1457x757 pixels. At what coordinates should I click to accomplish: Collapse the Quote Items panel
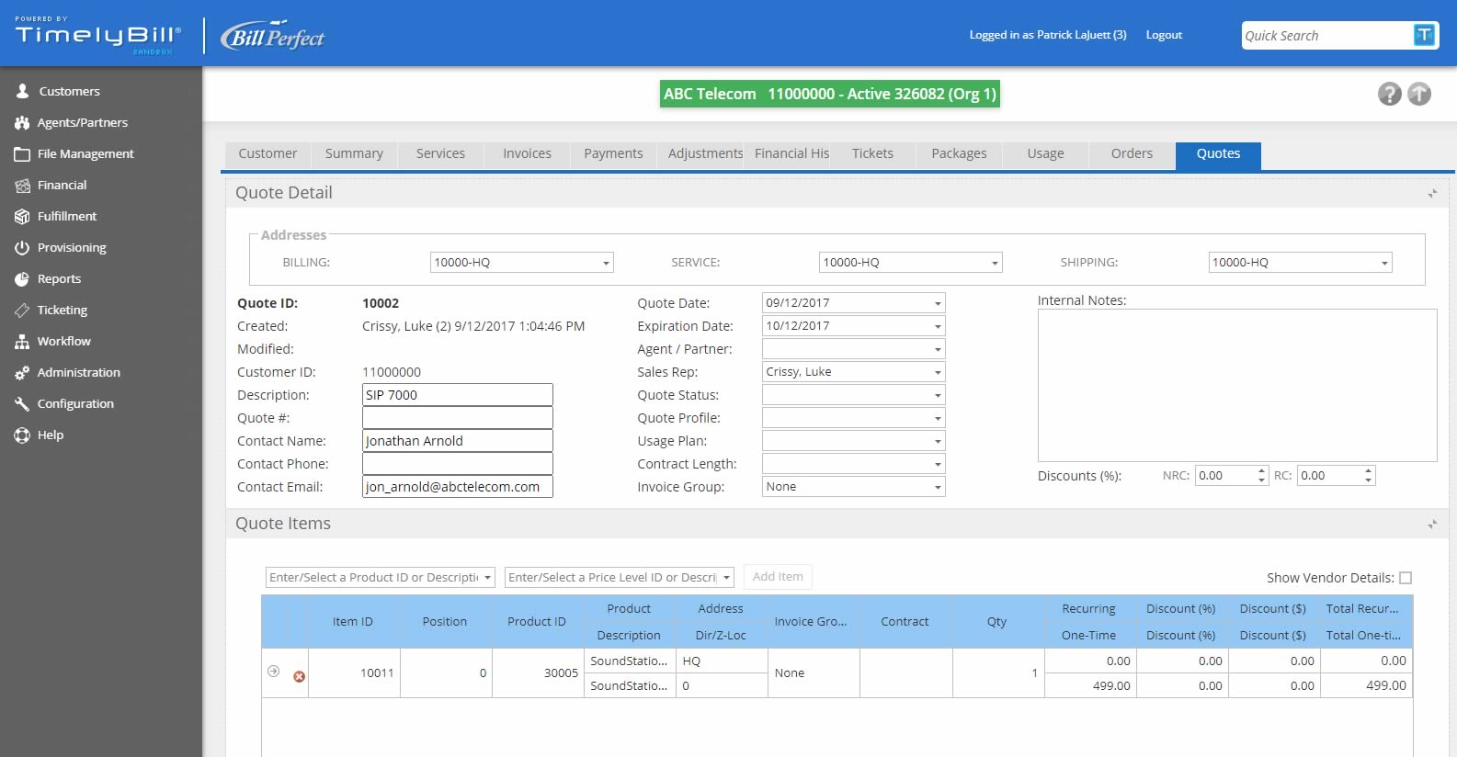click(1432, 524)
